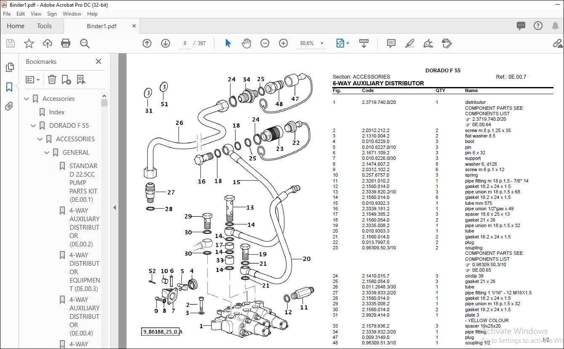Find current bookmark icon

click(81, 79)
